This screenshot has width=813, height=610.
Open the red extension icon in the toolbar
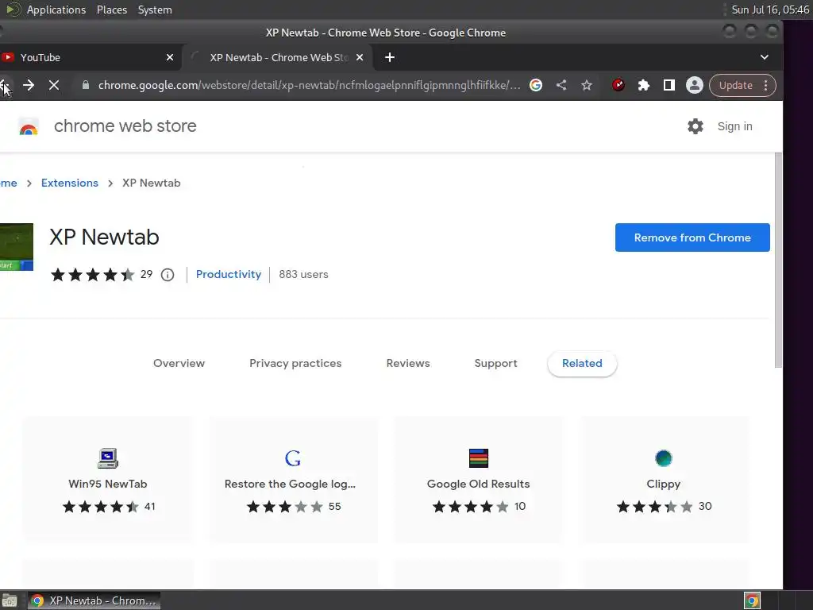[618, 85]
